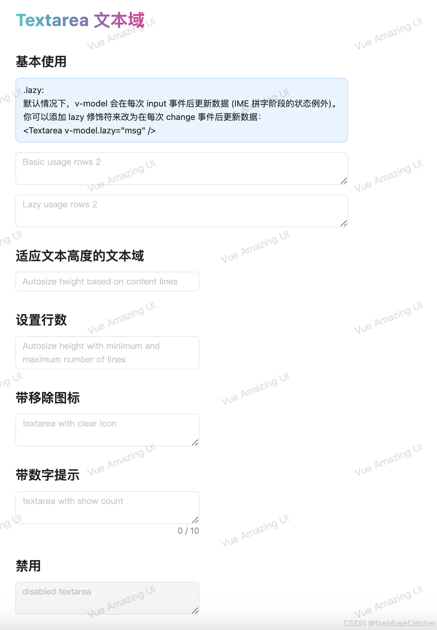Screen dimensions: 437x630
Task: Click the 带移除图标 section heading
Action: click(48, 398)
